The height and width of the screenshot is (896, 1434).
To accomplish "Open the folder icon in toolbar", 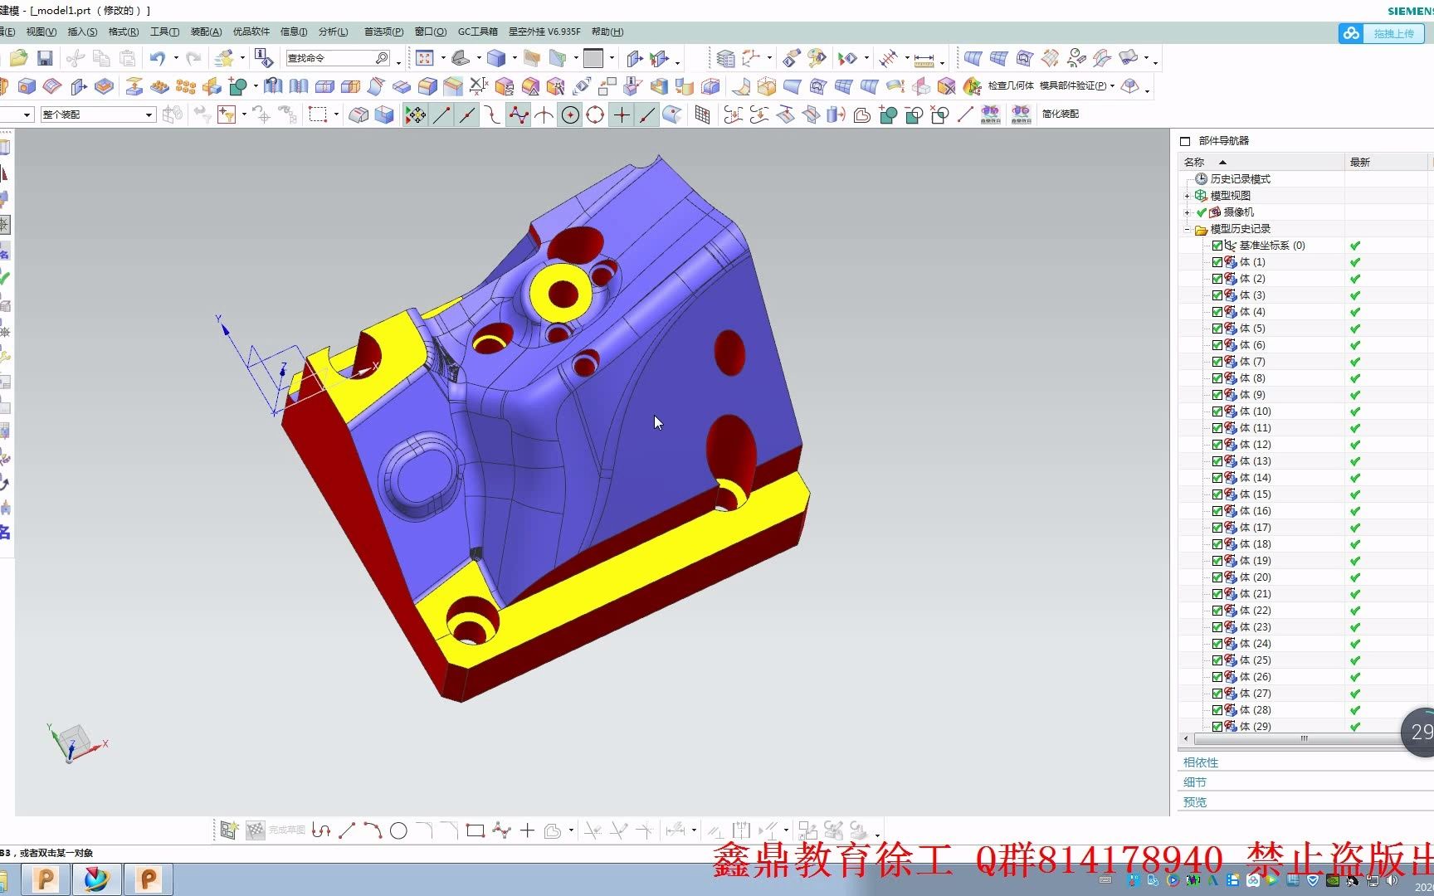I will 18,58.
